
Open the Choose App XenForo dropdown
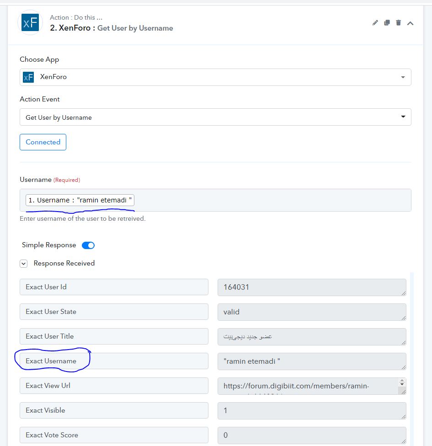tap(215, 77)
